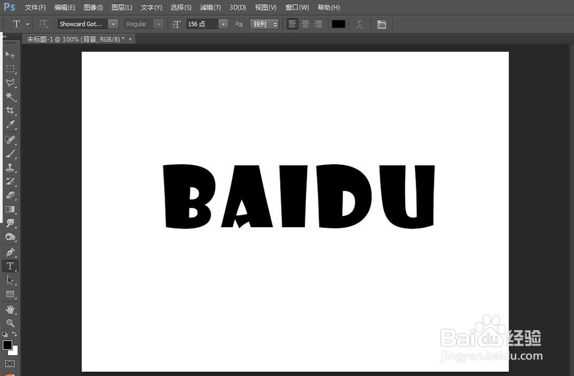
Task: Open the 窗口(W) menu
Action: [x=297, y=7]
